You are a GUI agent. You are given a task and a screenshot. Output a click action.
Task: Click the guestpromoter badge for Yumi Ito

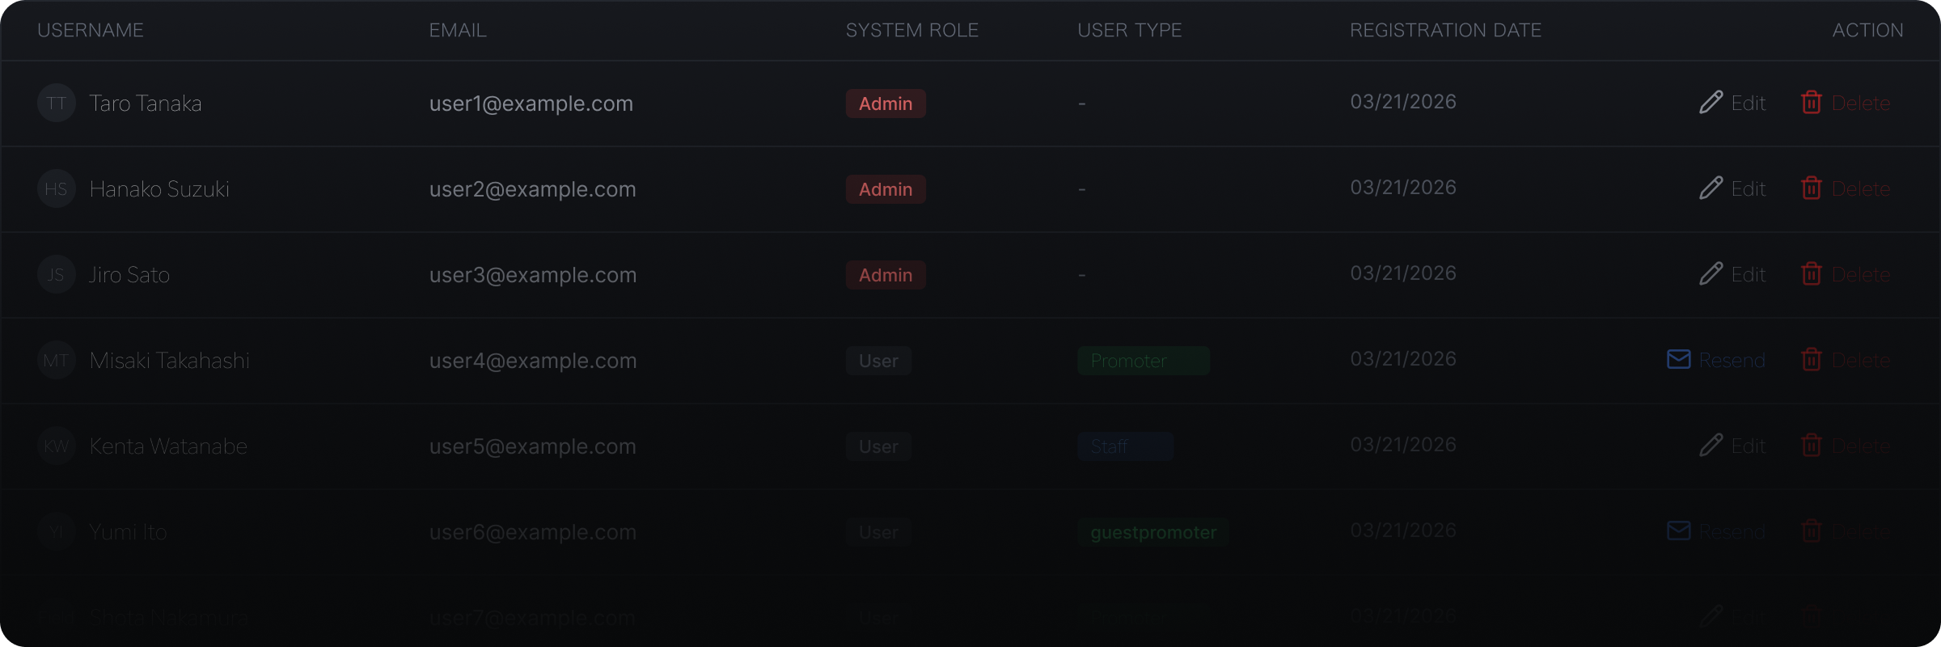click(x=1153, y=532)
